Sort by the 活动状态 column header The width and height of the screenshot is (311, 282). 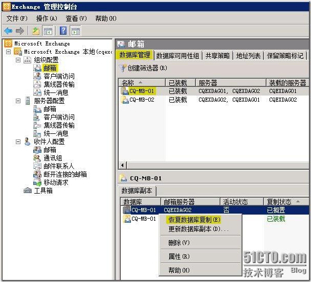pyautogui.click(x=241, y=202)
